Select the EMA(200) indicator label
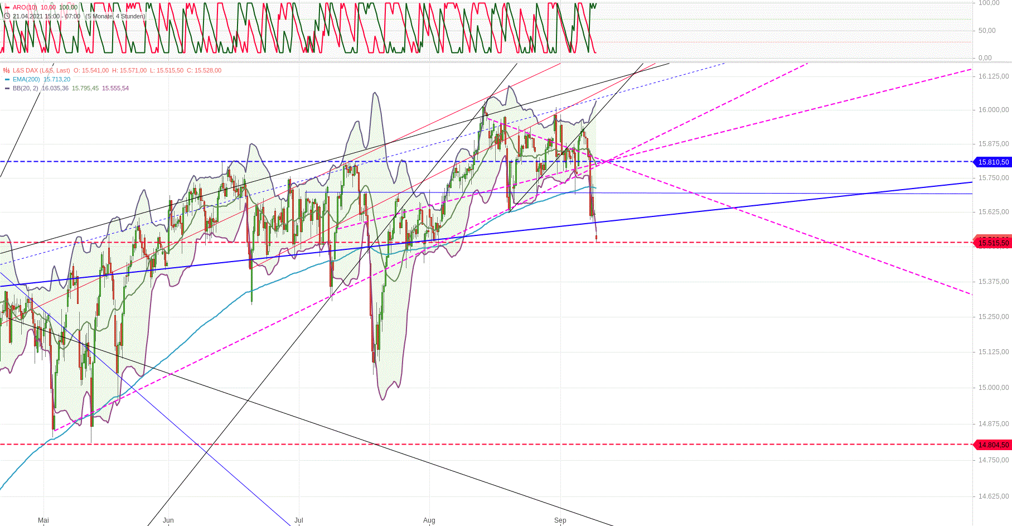 [26, 79]
